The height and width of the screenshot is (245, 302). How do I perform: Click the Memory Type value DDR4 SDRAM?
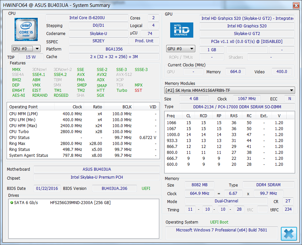269,185
